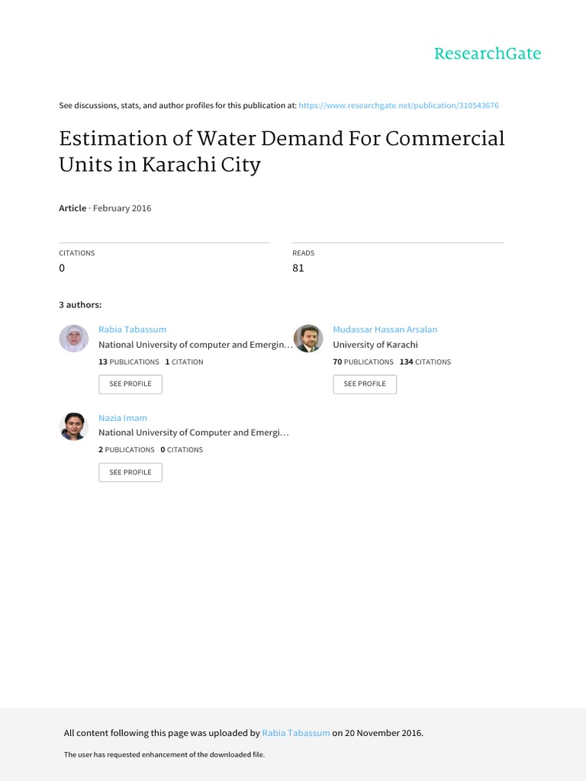The height and width of the screenshot is (781, 586).
Task: Open Mudassar Hassan Arsalan author link
Action: click(x=385, y=329)
